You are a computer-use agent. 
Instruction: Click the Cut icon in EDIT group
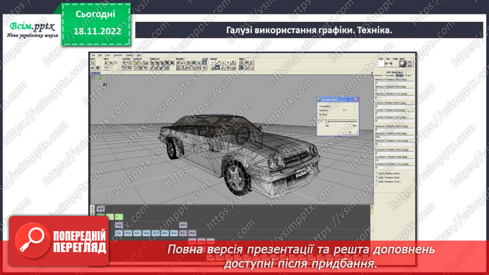tap(106, 63)
